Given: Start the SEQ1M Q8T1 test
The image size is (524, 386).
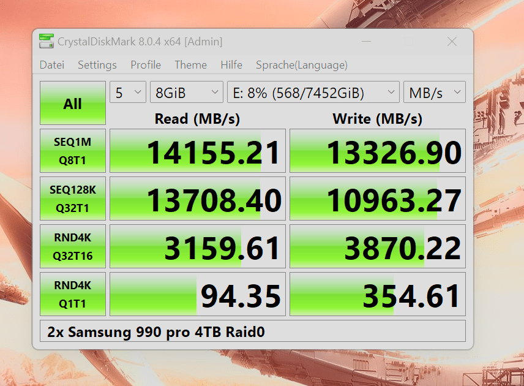Looking at the screenshot, I should 73,151.
